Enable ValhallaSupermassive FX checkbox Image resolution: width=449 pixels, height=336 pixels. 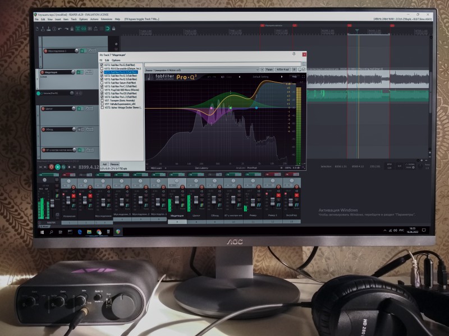tap(102, 104)
